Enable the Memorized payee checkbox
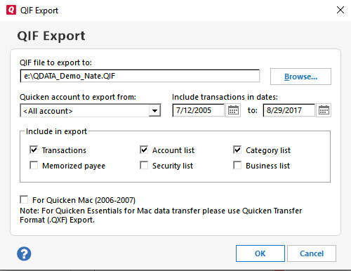 (x=34, y=165)
